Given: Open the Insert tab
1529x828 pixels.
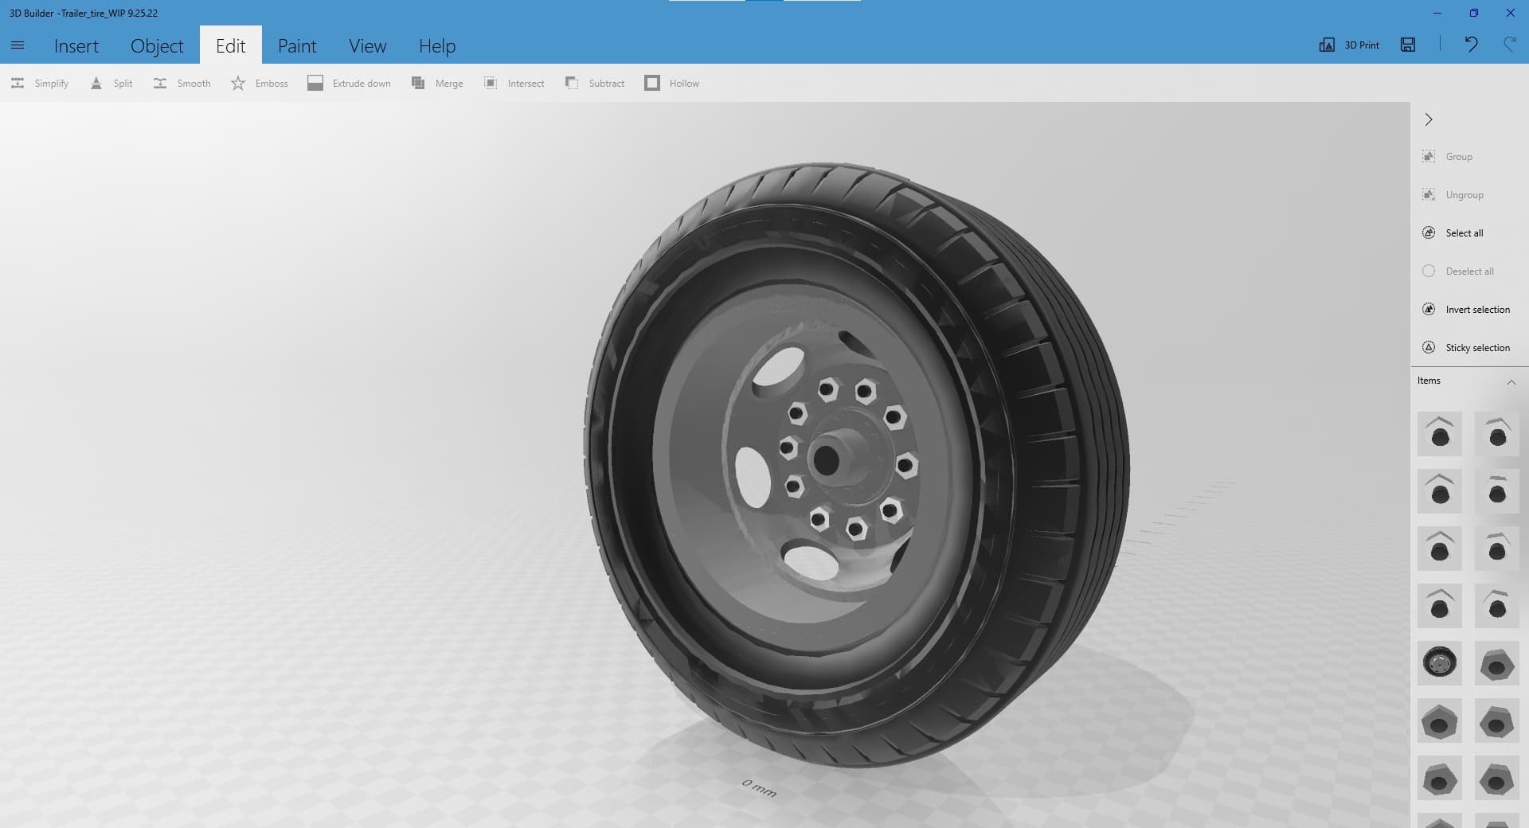Looking at the screenshot, I should 76,46.
